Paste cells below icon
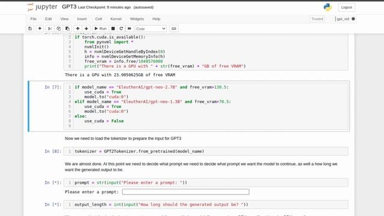 (67, 29)
